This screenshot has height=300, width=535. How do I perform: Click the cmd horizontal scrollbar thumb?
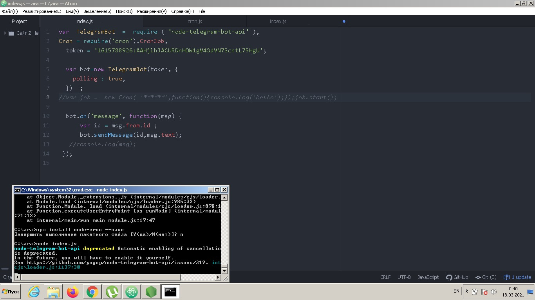[x=100, y=277]
